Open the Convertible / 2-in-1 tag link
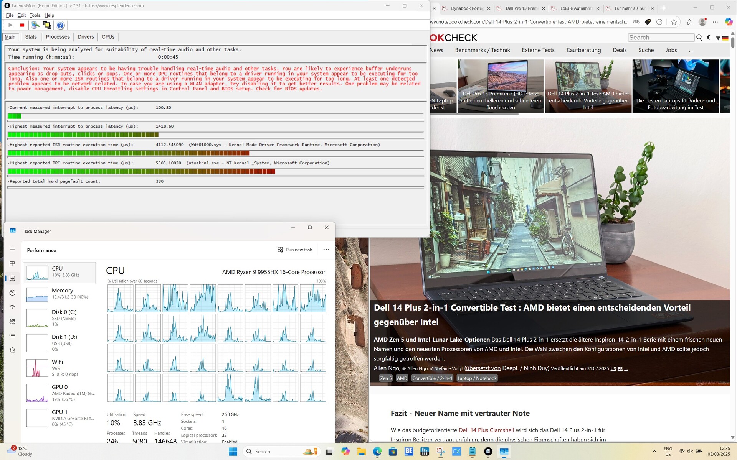Viewport: 737px width, 460px height. click(432, 378)
